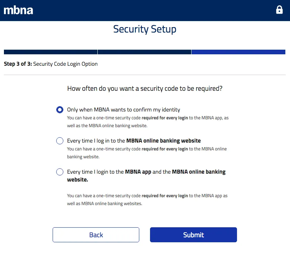The image size is (290, 253).
Task: Click the bold 'Step 3 of 3:' text
Action: tap(18, 64)
